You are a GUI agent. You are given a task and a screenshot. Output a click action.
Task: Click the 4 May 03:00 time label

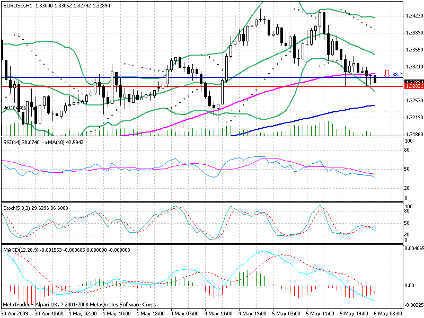[184, 314]
